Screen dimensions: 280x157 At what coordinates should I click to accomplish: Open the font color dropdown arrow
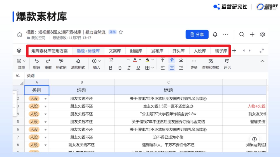[140, 60]
